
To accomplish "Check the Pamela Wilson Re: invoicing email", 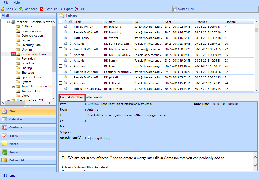I will point(60,27).
